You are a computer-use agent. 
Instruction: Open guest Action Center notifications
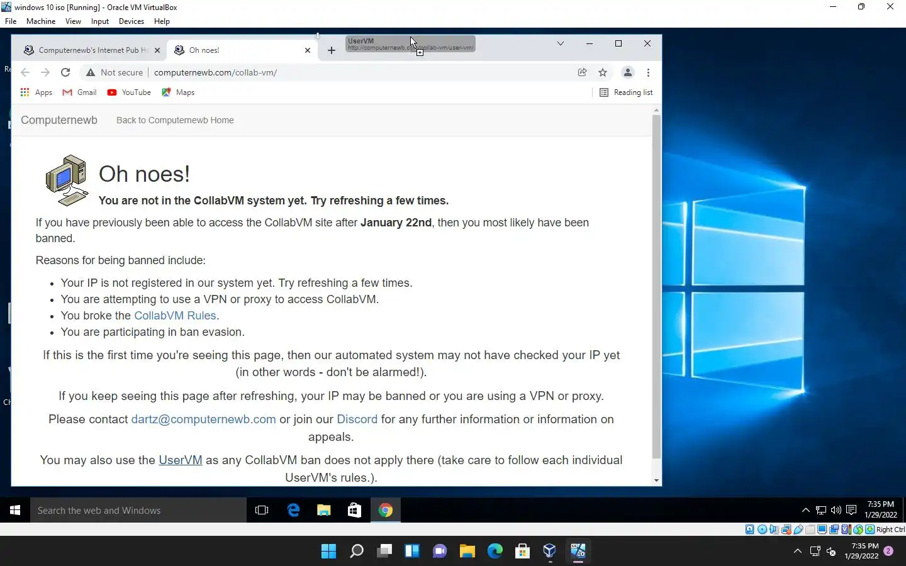[851, 510]
